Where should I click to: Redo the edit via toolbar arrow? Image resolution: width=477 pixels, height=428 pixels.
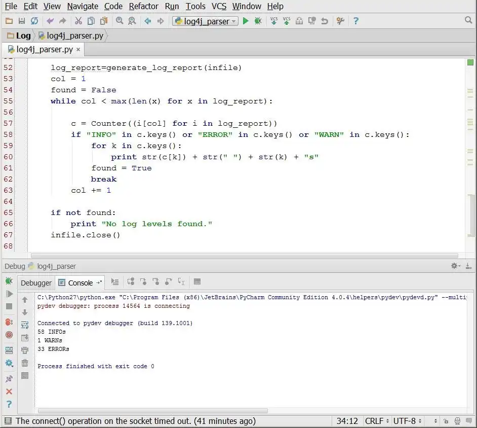click(63, 21)
